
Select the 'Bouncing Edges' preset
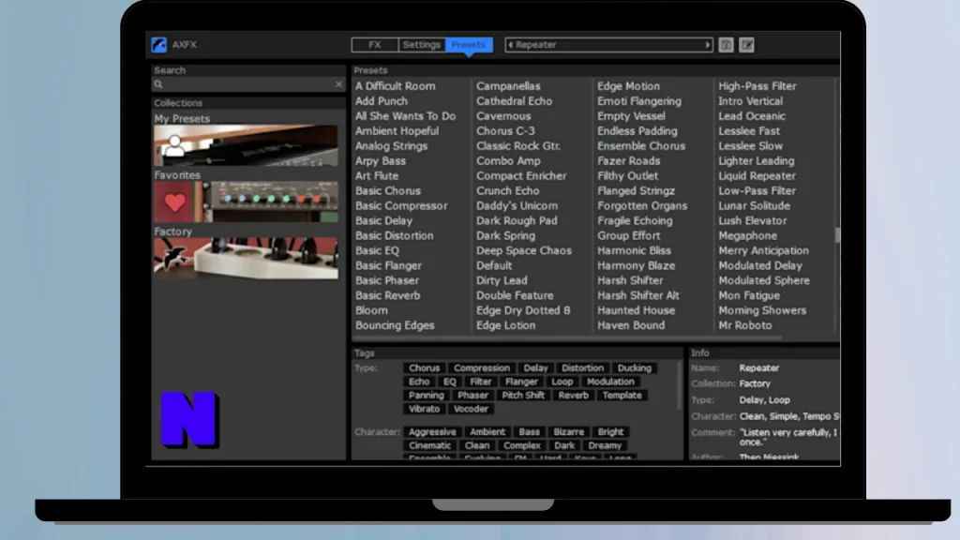click(x=395, y=325)
